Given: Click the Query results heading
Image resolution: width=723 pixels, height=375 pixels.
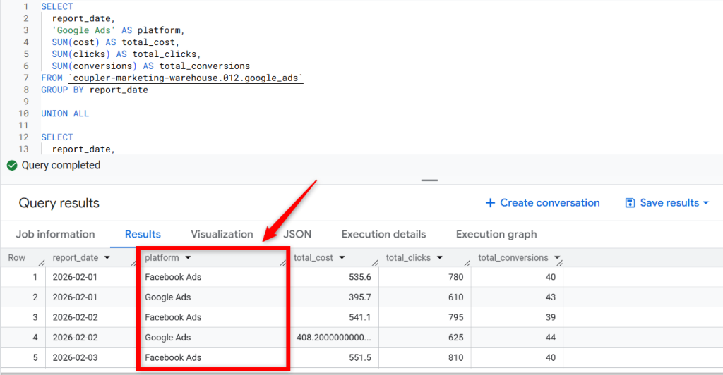Looking at the screenshot, I should coord(59,203).
